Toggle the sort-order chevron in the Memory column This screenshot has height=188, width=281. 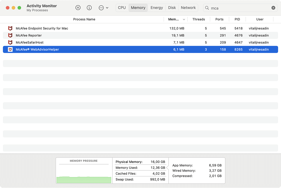[x=184, y=19]
